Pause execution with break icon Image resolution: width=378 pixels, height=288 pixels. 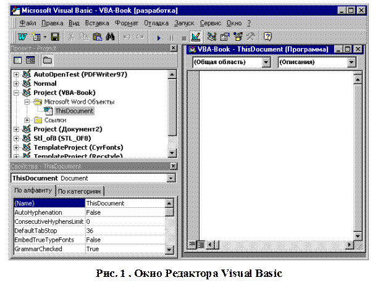(x=172, y=38)
